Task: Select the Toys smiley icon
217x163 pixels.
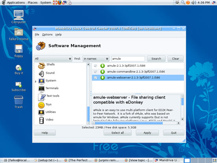Action: 41,105
